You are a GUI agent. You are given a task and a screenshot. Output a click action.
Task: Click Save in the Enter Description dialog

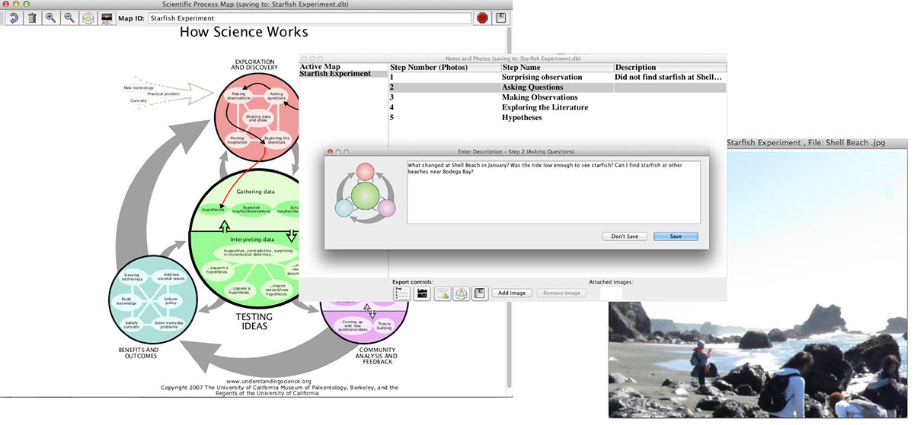coord(676,236)
